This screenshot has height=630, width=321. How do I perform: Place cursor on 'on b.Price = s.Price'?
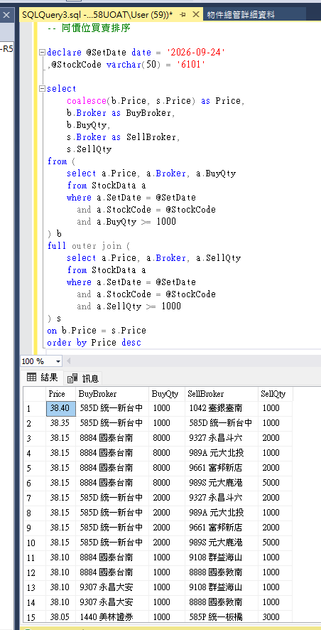click(97, 331)
